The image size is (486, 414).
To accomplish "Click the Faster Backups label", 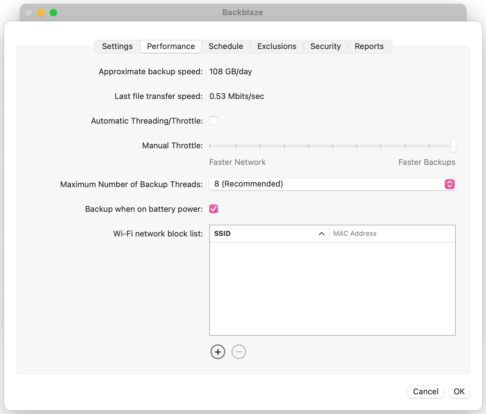I will (427, 162).
